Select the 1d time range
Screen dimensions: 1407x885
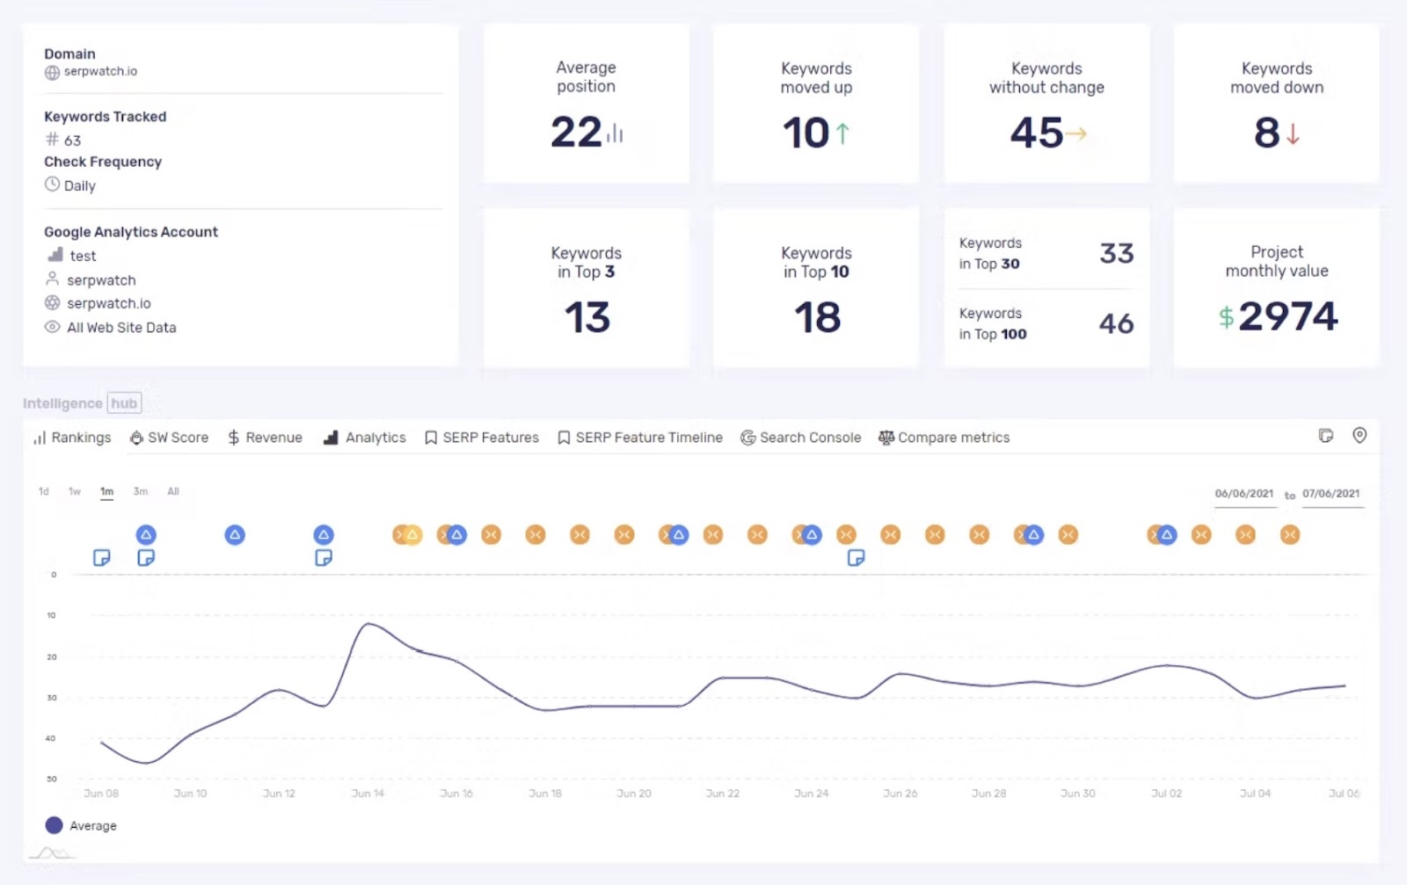click(44, 491)
